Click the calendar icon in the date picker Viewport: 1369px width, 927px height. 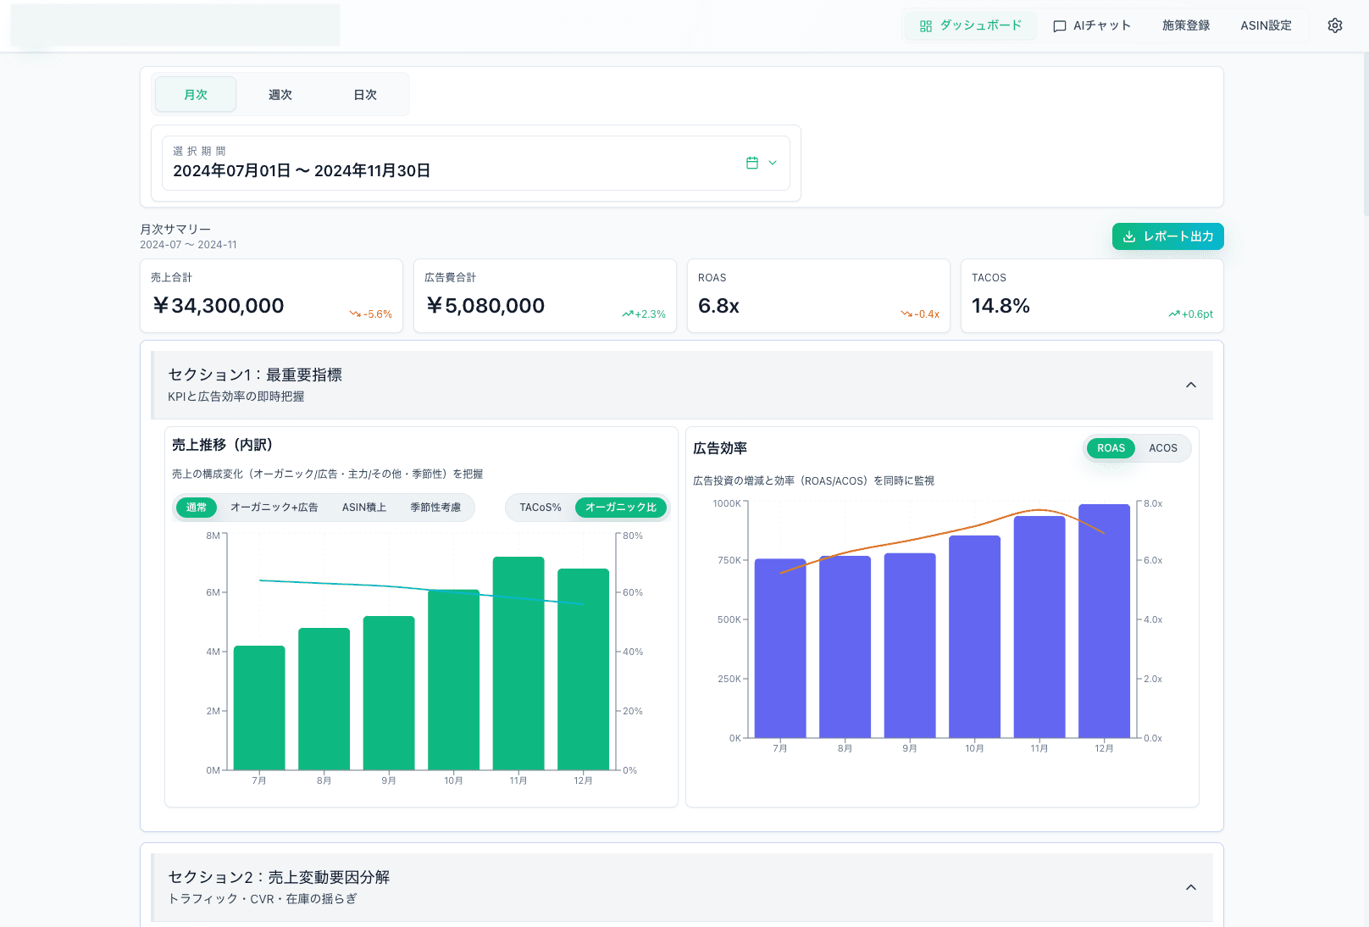(x=752, y=163)
